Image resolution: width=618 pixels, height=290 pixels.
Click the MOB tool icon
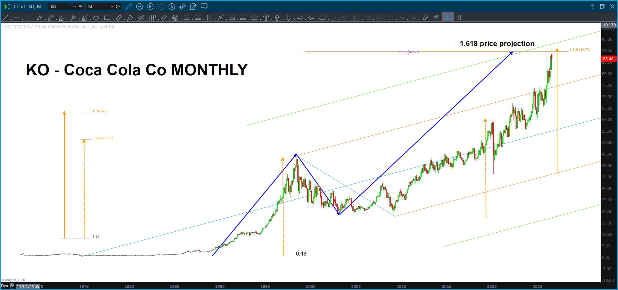click(368, 18)
